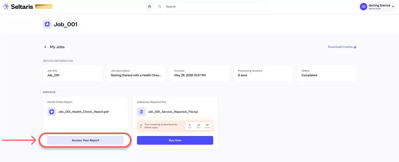The image size is (399, 162).
Task: Select the Status Completed card
Action: (x=327, y=73)
